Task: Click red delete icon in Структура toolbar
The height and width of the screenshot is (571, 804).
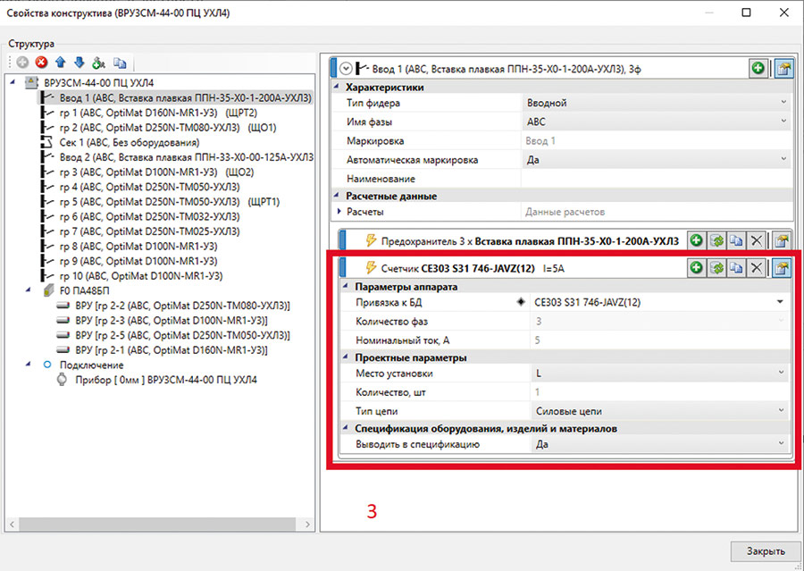Action: [41, 63]
